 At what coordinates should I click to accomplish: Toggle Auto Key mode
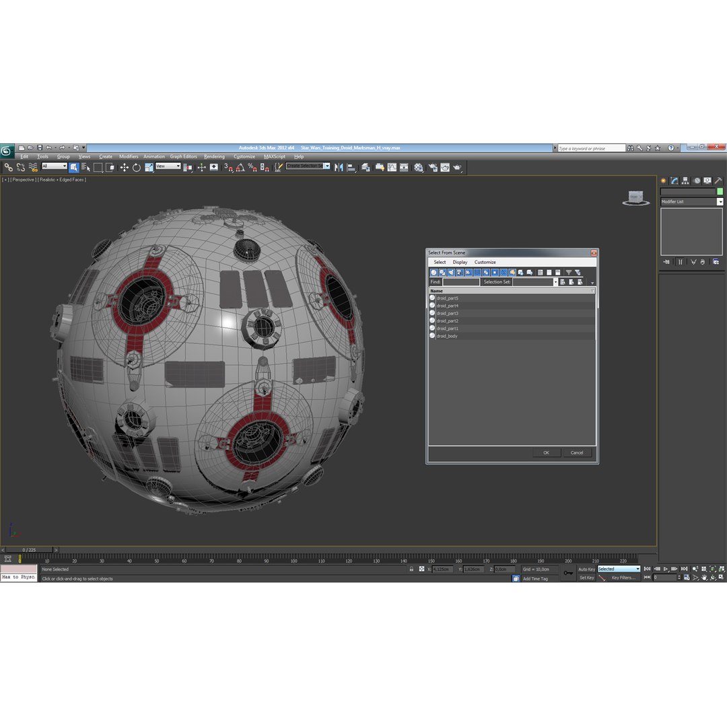[x=586, y=569]
